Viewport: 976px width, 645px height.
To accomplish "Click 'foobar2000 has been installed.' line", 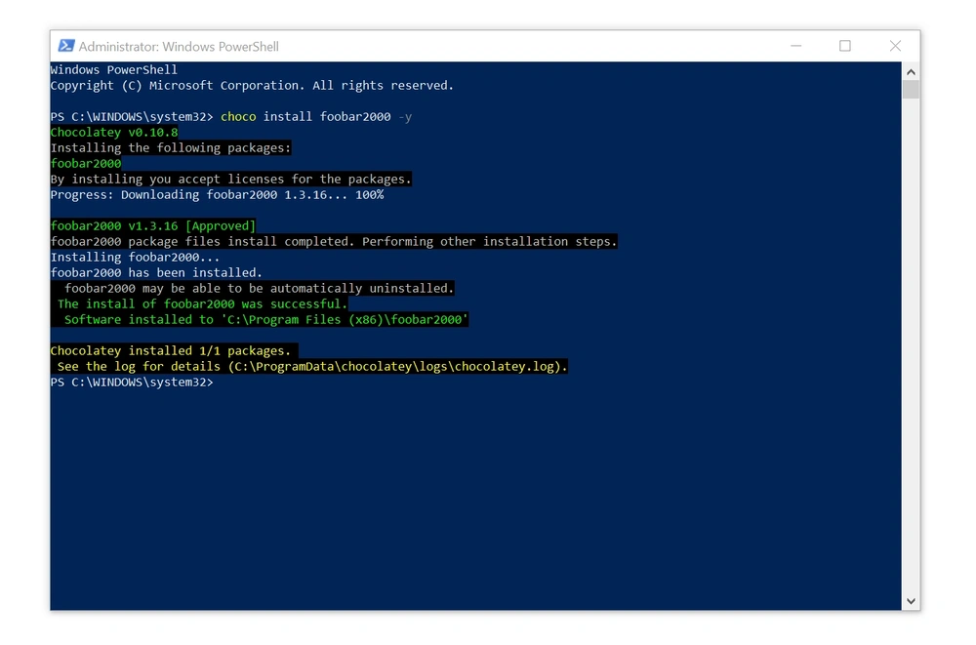I will tap(156, 272).
